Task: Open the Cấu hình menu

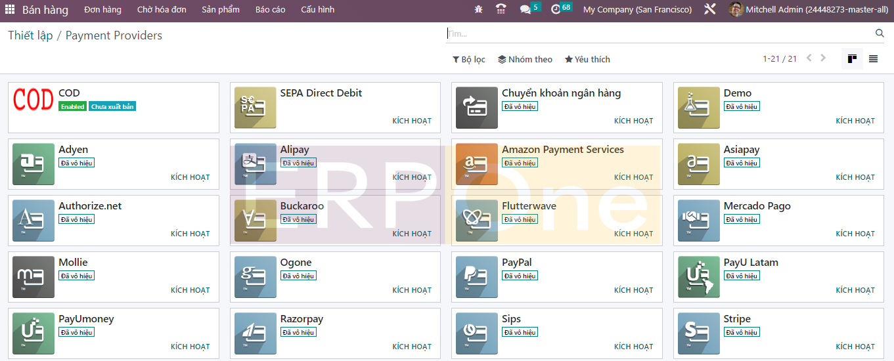Action: click(x=317, y=10)
